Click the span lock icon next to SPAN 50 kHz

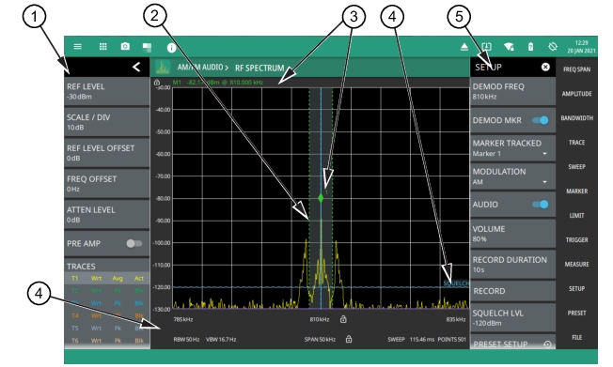point(349,339)
